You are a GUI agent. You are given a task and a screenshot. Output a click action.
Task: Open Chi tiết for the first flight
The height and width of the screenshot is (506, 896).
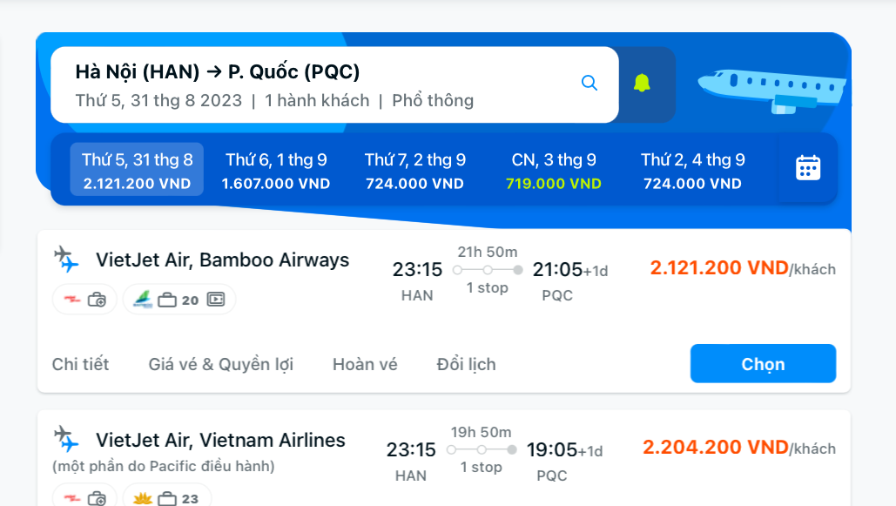pyautogui.click(x=81, y=364)
